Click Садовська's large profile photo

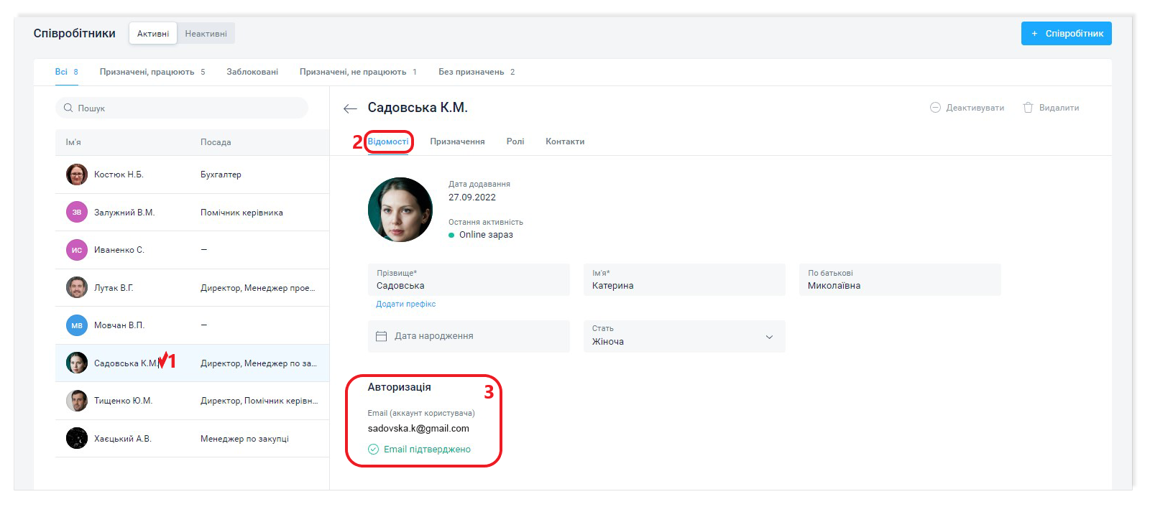(x=400, y=210)
